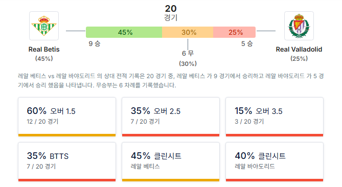Open the 40% 클린시트 레알 바야도리드 card

pyautogui.click(x=275, y=162)
